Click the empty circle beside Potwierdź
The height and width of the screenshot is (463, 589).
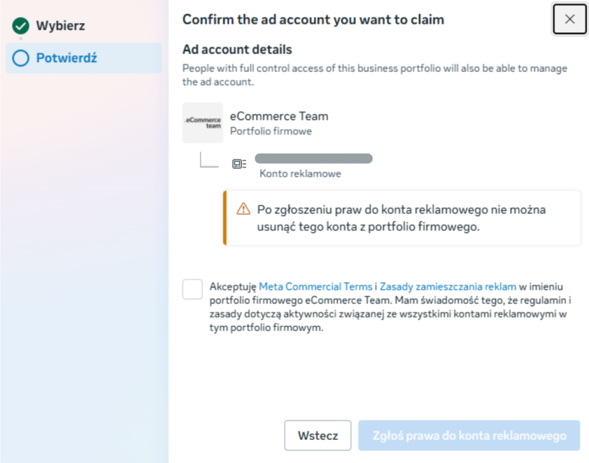pyautogui.click(x=21, y=58)
